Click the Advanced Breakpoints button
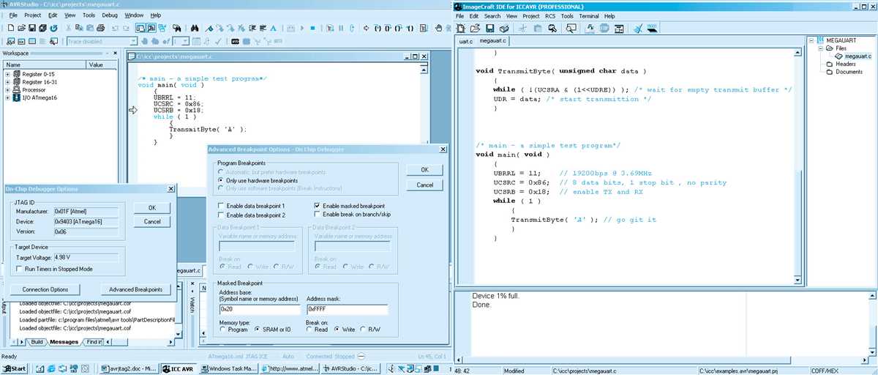The image size is (878, 375). tap(135, 289)
